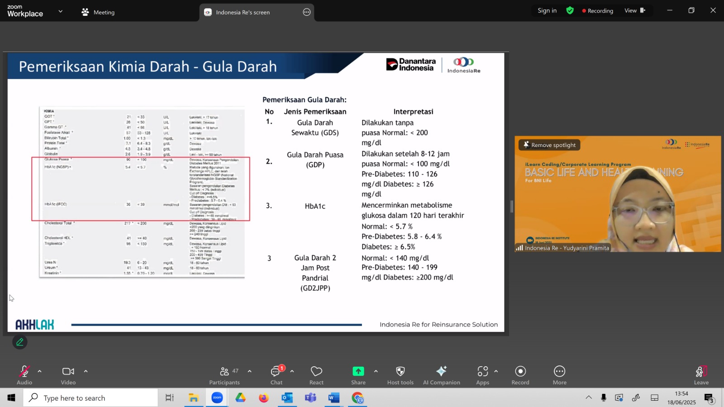
Task: Unmute the Audio microphone button
Action: coord(24,375)
